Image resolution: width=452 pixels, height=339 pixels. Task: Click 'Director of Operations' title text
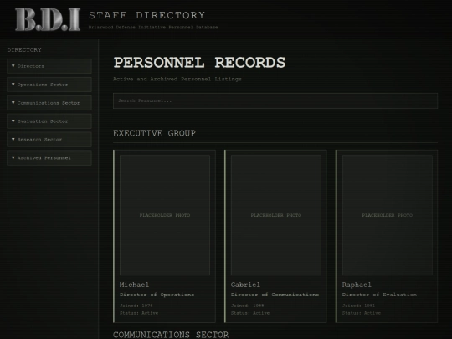[157, 295]
